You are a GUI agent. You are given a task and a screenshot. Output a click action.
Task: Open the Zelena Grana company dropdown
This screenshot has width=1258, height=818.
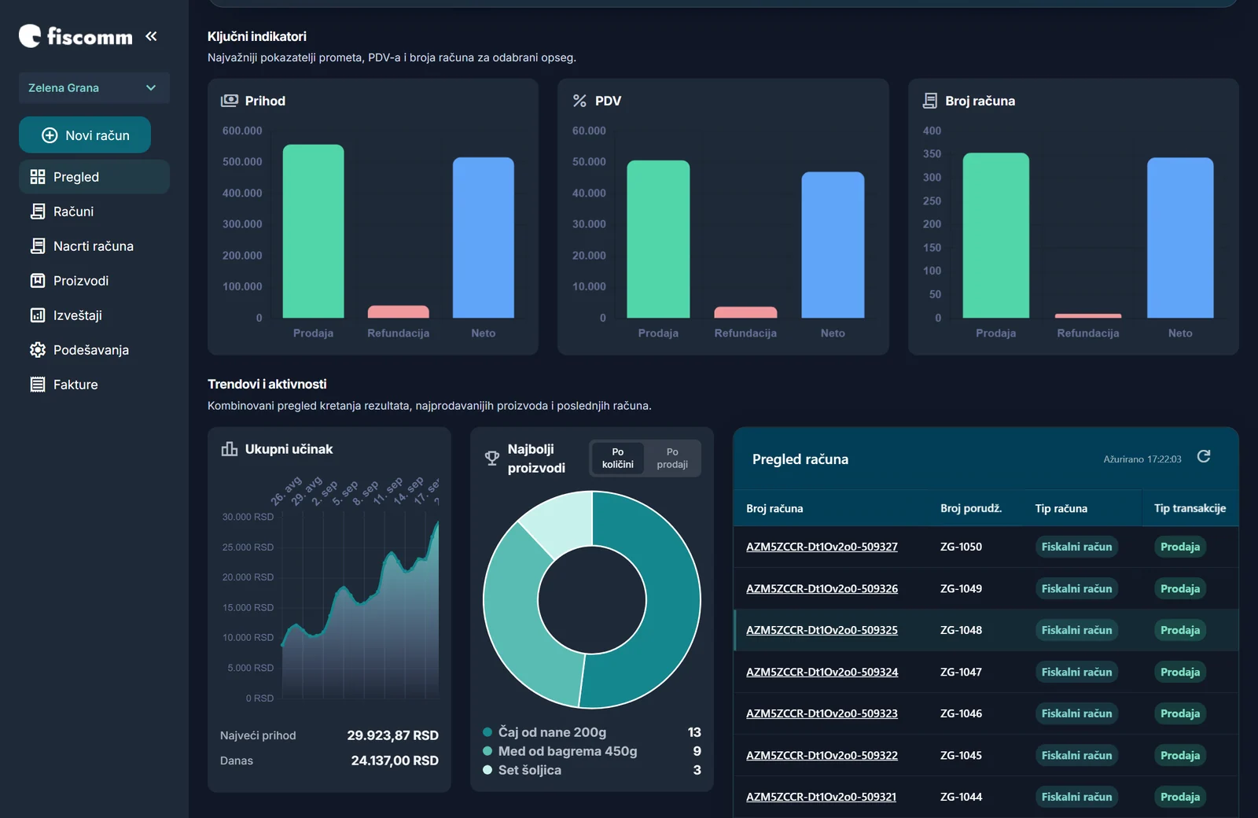pos(94,88)
